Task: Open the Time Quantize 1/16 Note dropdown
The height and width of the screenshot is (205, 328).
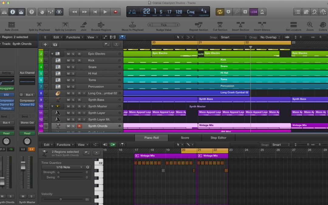Action: pos(62,167)
